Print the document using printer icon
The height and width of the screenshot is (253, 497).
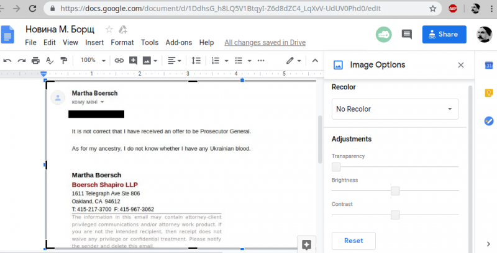coord(35,61)
